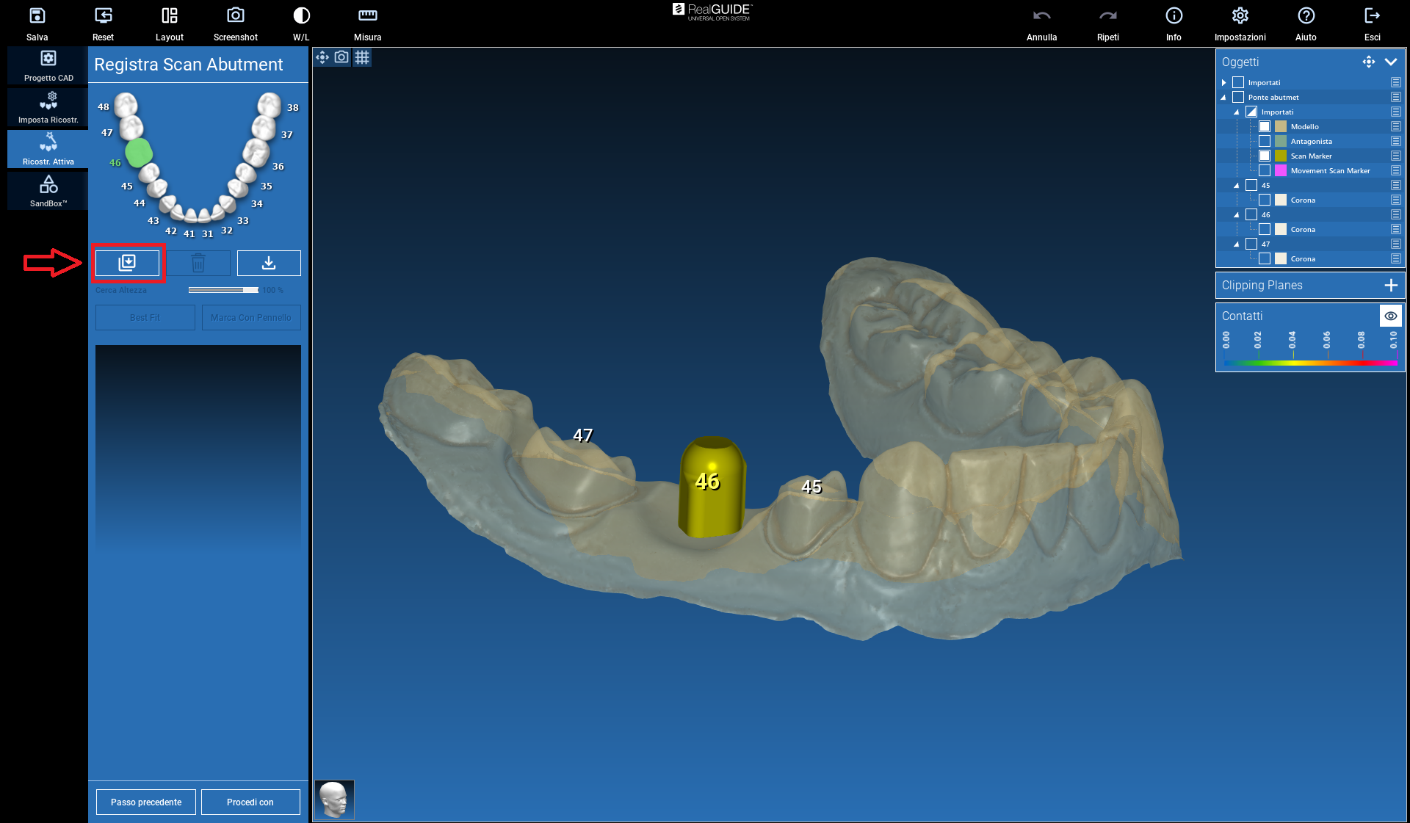
Task: Click the Procedi con button
Action: point(250,802)
